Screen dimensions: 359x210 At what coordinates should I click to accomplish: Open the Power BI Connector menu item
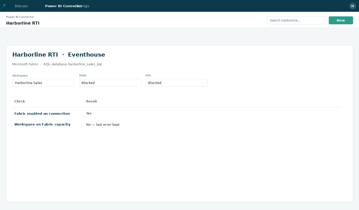63,6
